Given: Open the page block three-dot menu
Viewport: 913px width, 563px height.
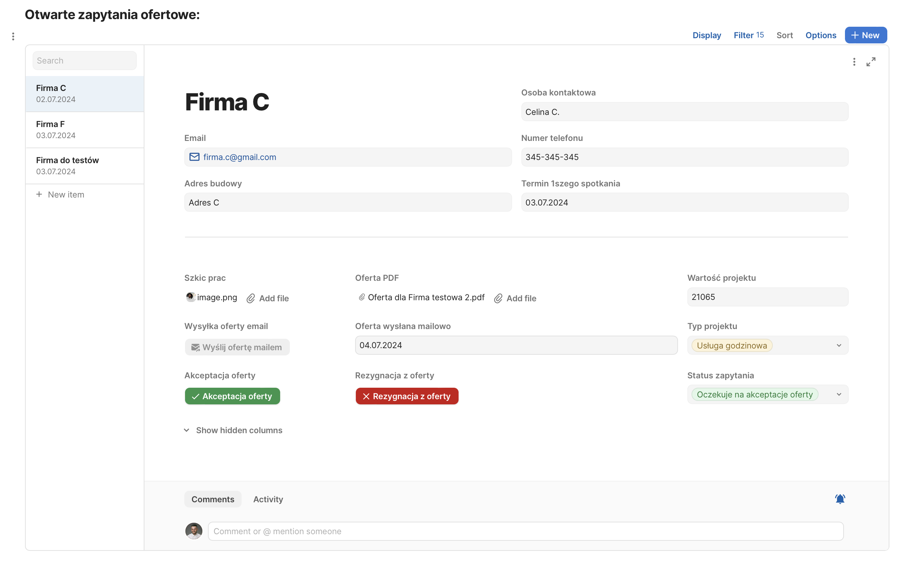Looking at the screenshot, I should [13, 36].
